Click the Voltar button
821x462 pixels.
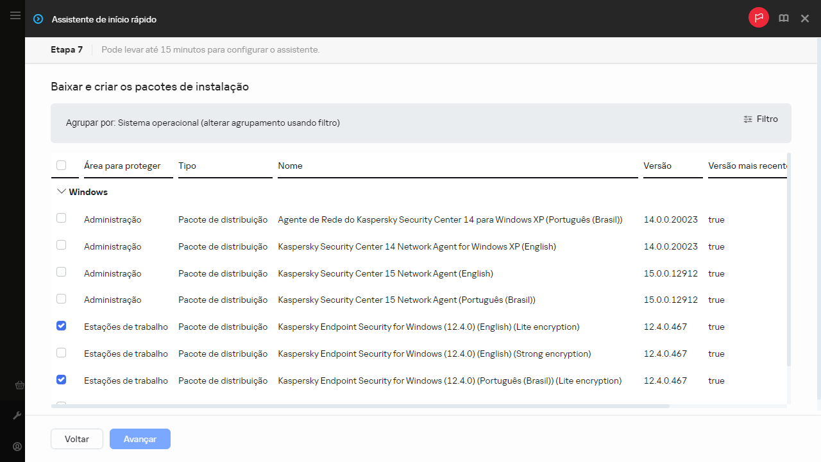[77, 439]
